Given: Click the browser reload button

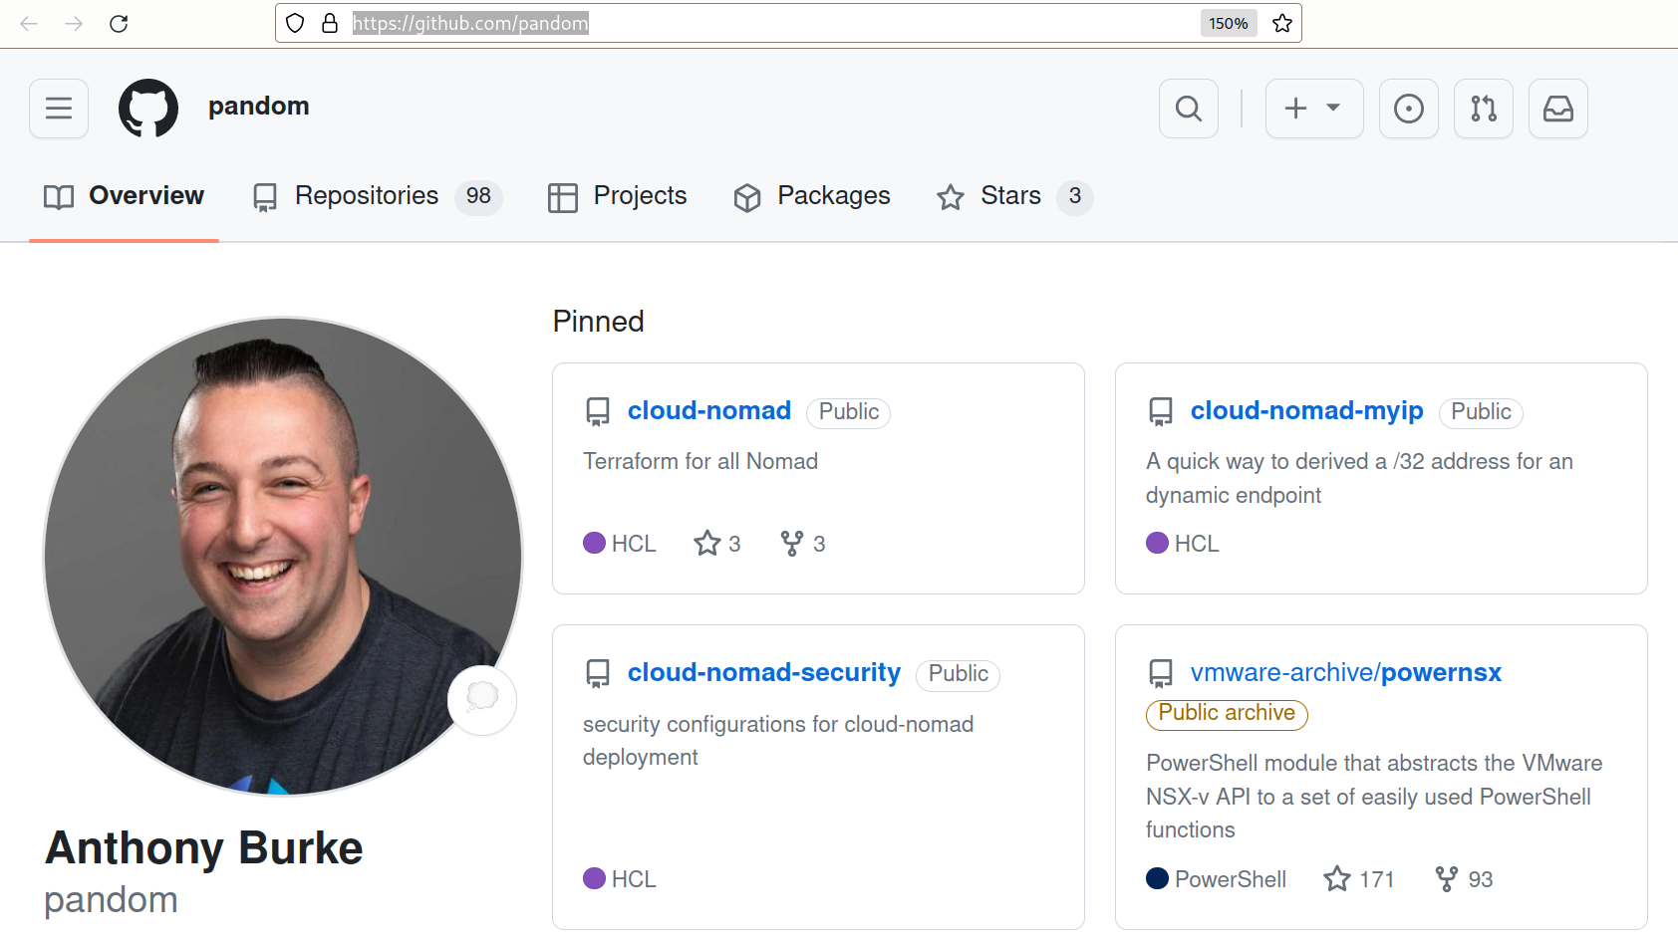Looking at the screenshot, I should [x=119, y=23].
